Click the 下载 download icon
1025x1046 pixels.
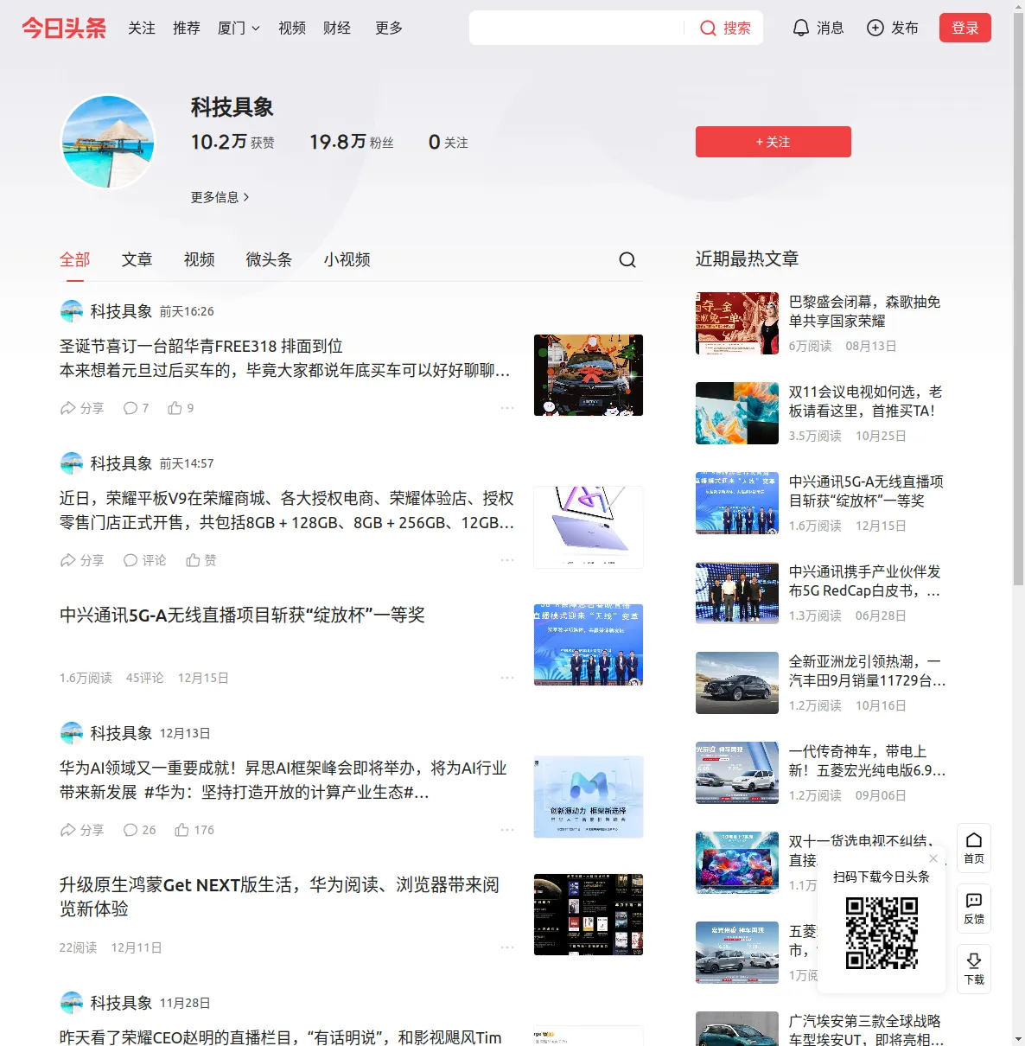coord(974,968)
